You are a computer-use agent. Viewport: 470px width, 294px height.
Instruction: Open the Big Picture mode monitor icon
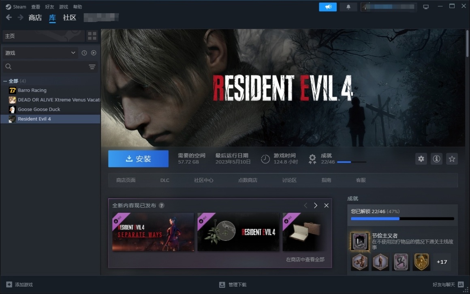click(426, 6)
